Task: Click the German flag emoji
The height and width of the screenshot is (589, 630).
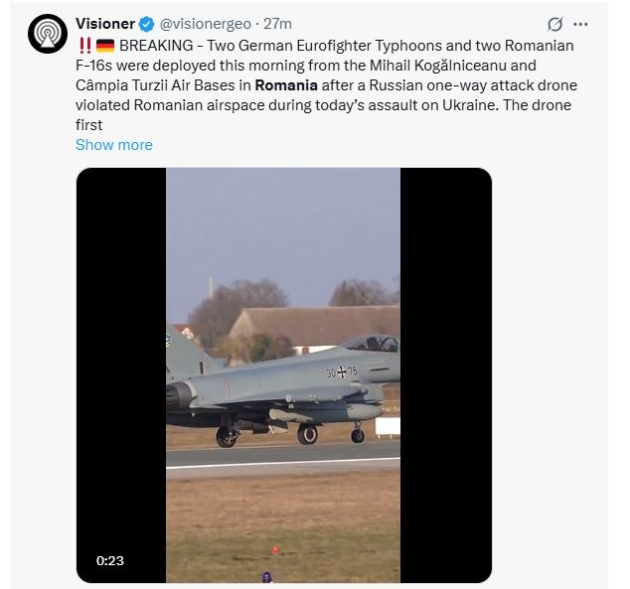Action: [105, 46]
